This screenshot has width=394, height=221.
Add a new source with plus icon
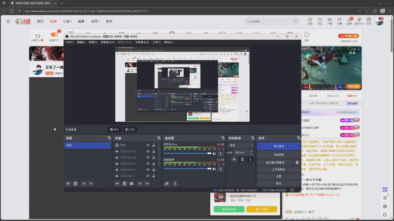pyautogui.click(x=117, y=184)
